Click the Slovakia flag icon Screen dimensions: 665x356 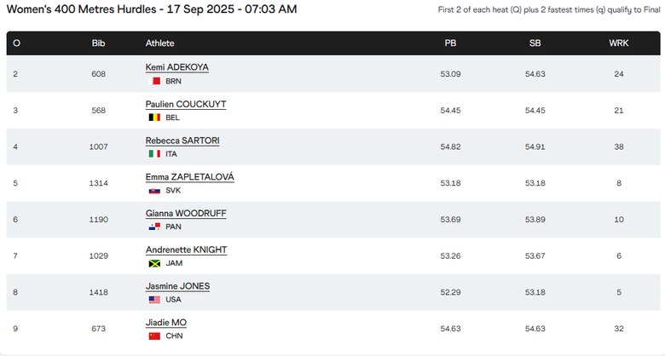click(155, 191)
